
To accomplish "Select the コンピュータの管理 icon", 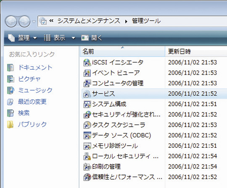I will pos(87,84).
